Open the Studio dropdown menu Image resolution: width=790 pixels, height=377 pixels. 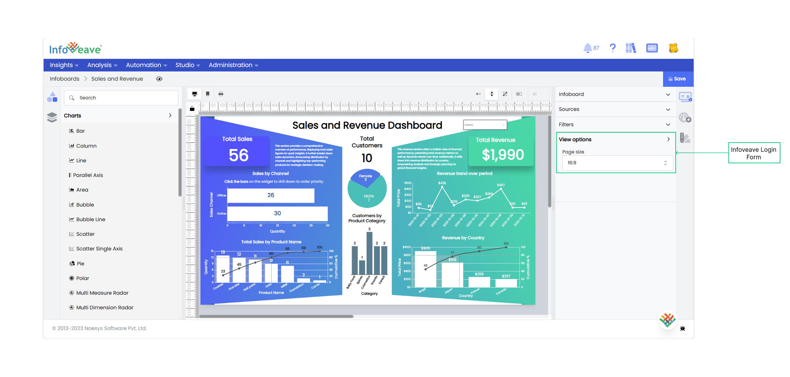tap(187, 65)
